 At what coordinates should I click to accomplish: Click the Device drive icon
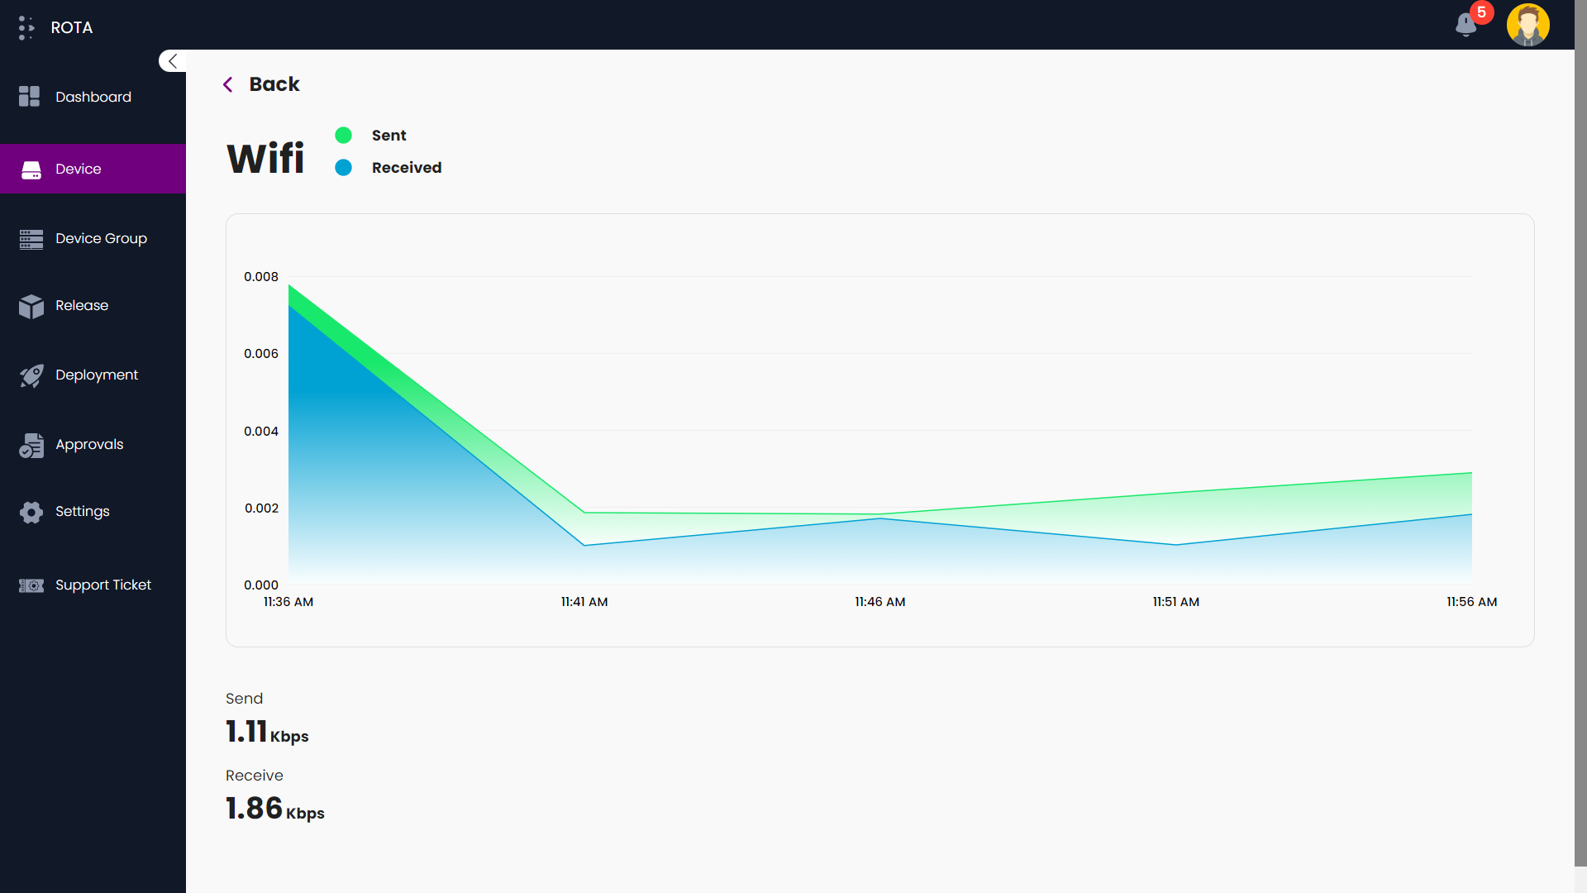pos(31,170)
